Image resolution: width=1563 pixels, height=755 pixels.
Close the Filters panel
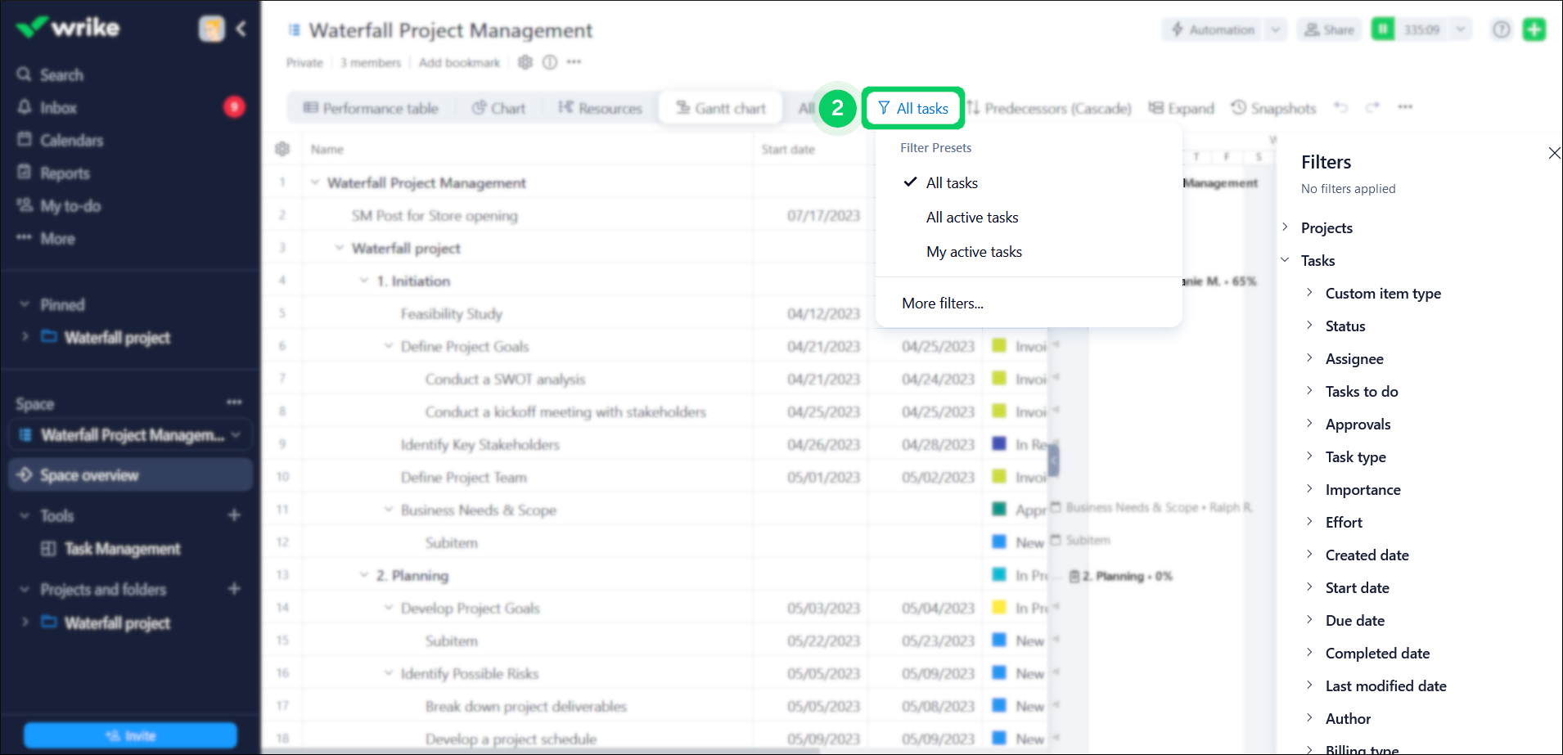pyautogui.click(x=1554, y=153)
